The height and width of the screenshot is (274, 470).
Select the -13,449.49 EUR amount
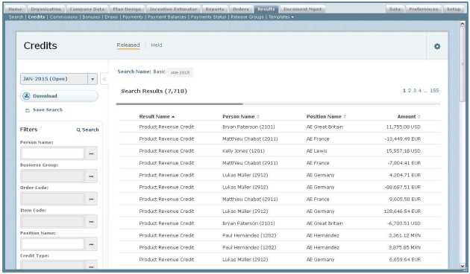[403, 138]
